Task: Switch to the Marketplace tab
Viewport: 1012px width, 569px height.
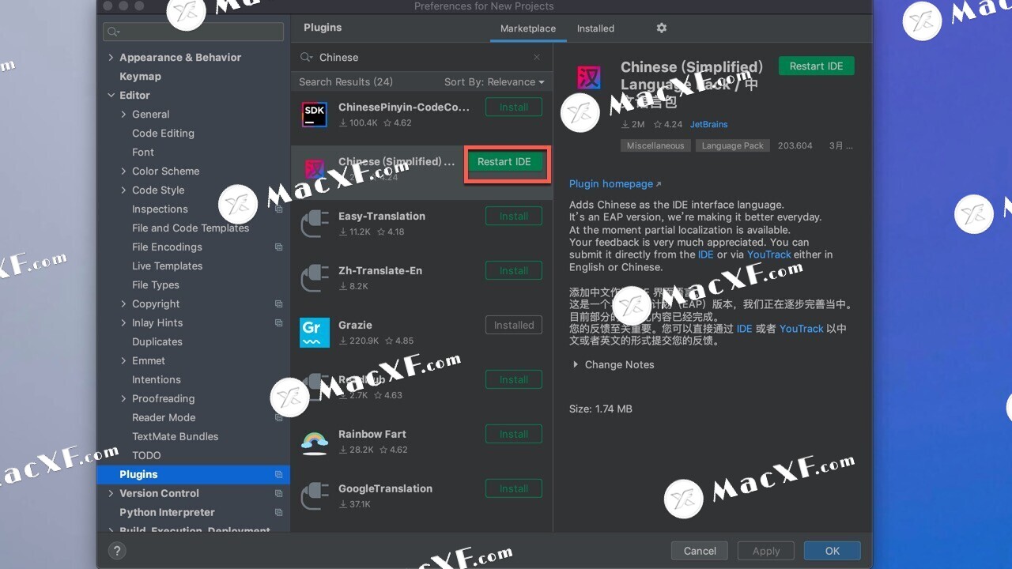Action: (528, 28)
